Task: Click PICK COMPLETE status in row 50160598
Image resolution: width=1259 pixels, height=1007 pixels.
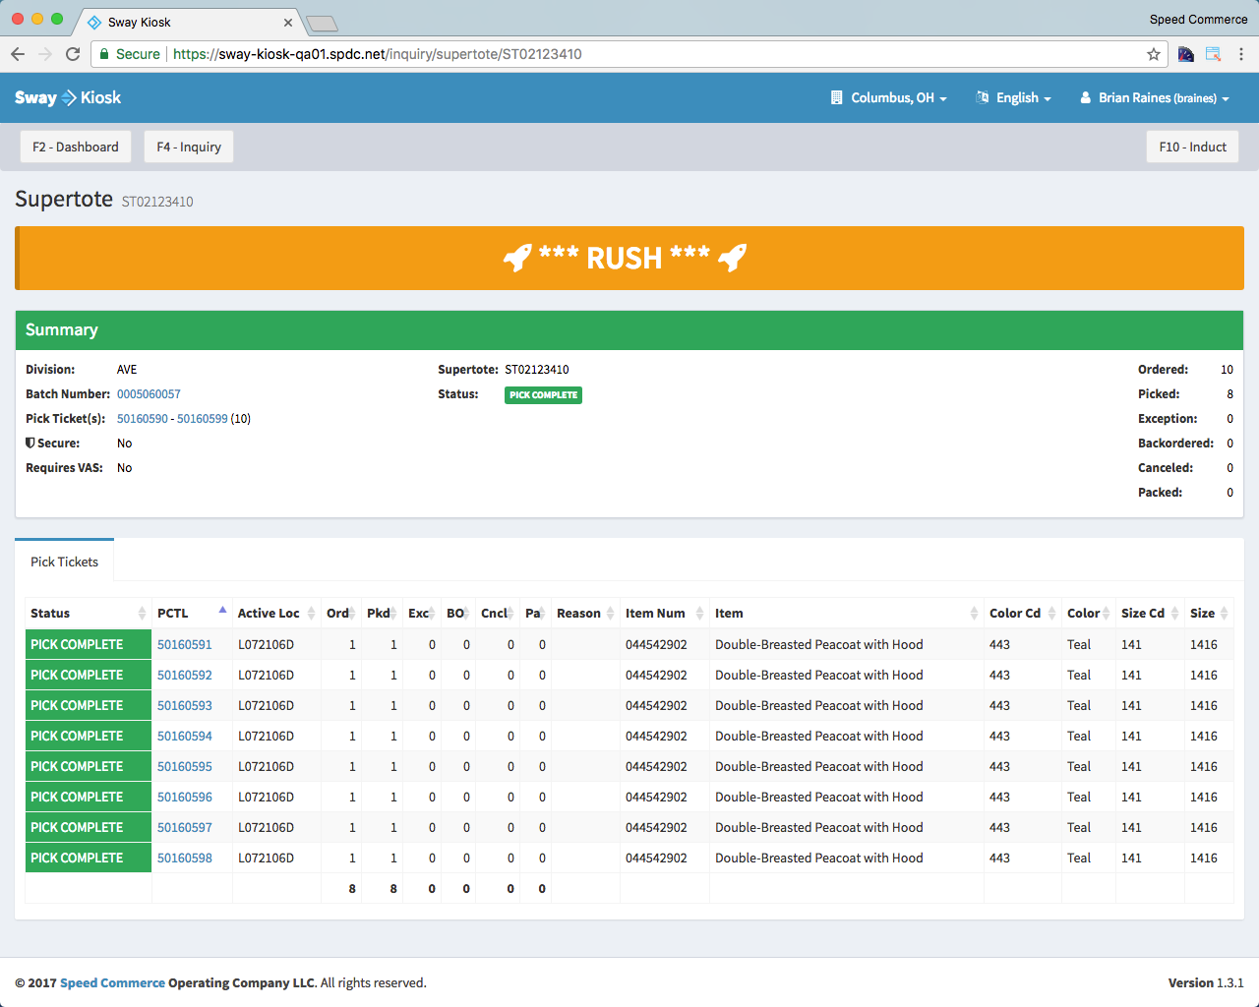Action: (89, 858)
